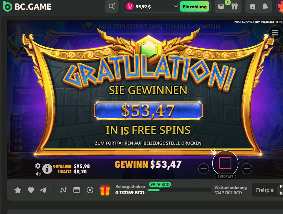This screenshot has width=283, height=214.
Task: Decrease bet with minus button
Action: pos(204,169)
